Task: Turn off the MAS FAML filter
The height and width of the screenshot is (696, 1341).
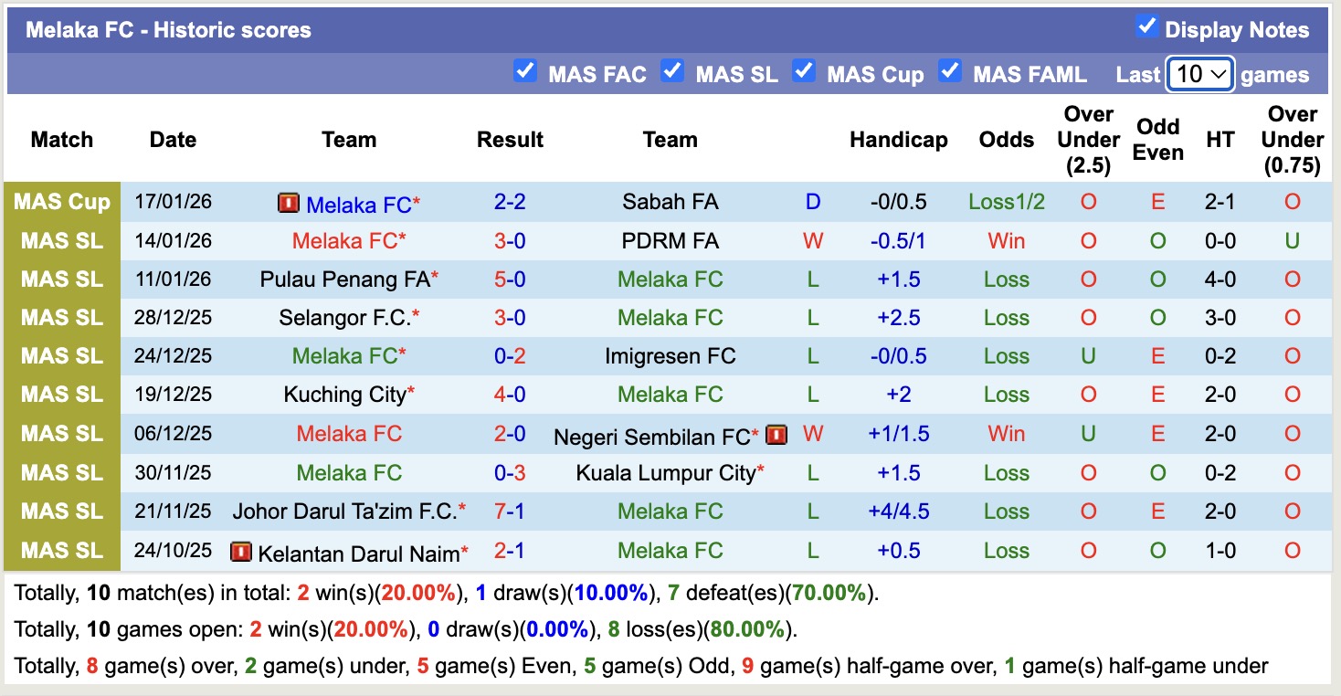Action: pyautogui.click(x=950, y=70)
